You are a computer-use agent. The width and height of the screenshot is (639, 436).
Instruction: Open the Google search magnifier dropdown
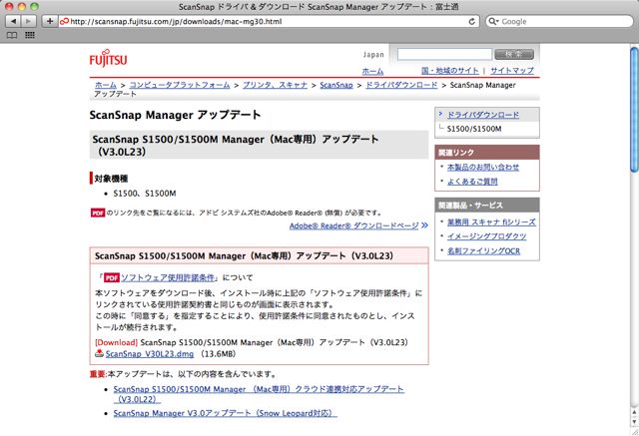[x=493, y=22]
